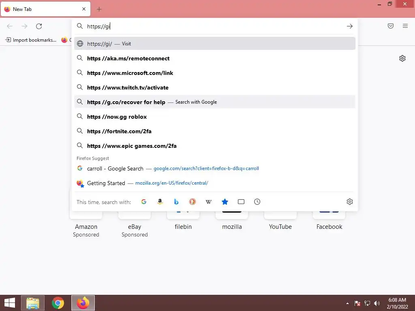Viewport: 415px width, 311px height.
Task: Search this time with Wikipedia icon
Action: tap(209, 202)
